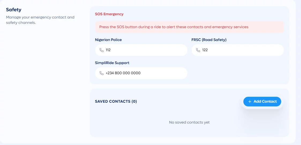Focus the FRSC Road Safety number field

238,50
